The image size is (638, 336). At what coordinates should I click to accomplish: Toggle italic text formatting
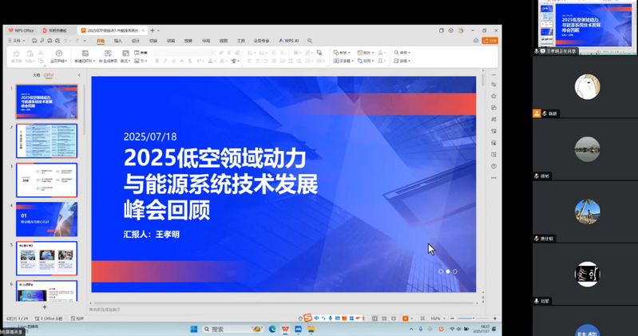tap(167, 61)
